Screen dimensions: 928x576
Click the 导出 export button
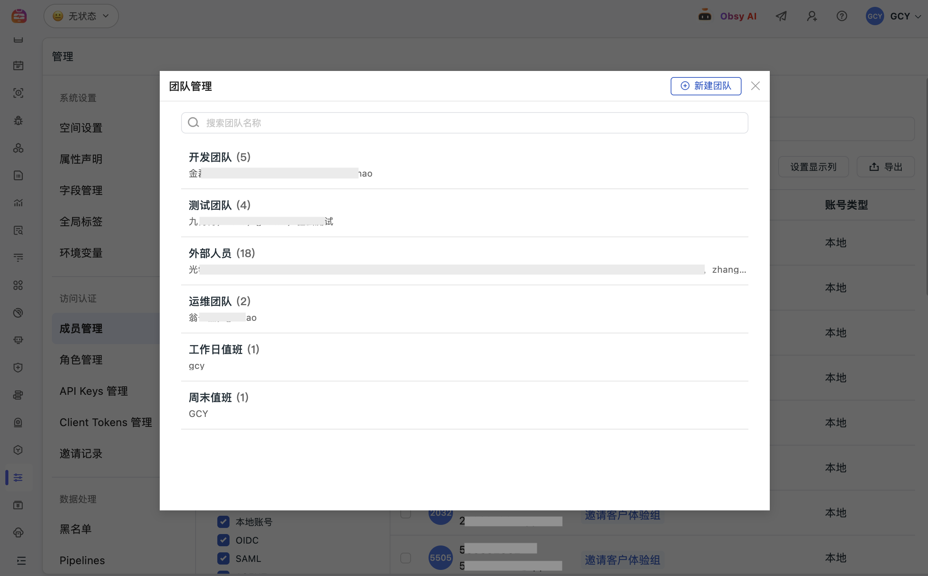885,167
